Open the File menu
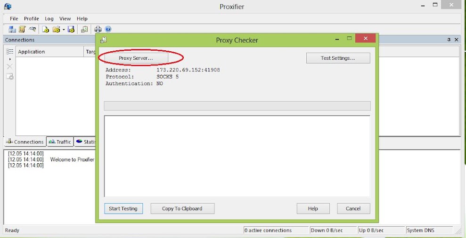Image resolution: width=466 pixels, height=238 pixels. click(14, 19)
